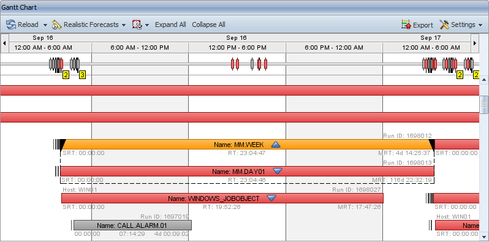The width and height of the screenshot is (489, 242).
Task: Click the Export icon
Action: [x=406, y=25]
